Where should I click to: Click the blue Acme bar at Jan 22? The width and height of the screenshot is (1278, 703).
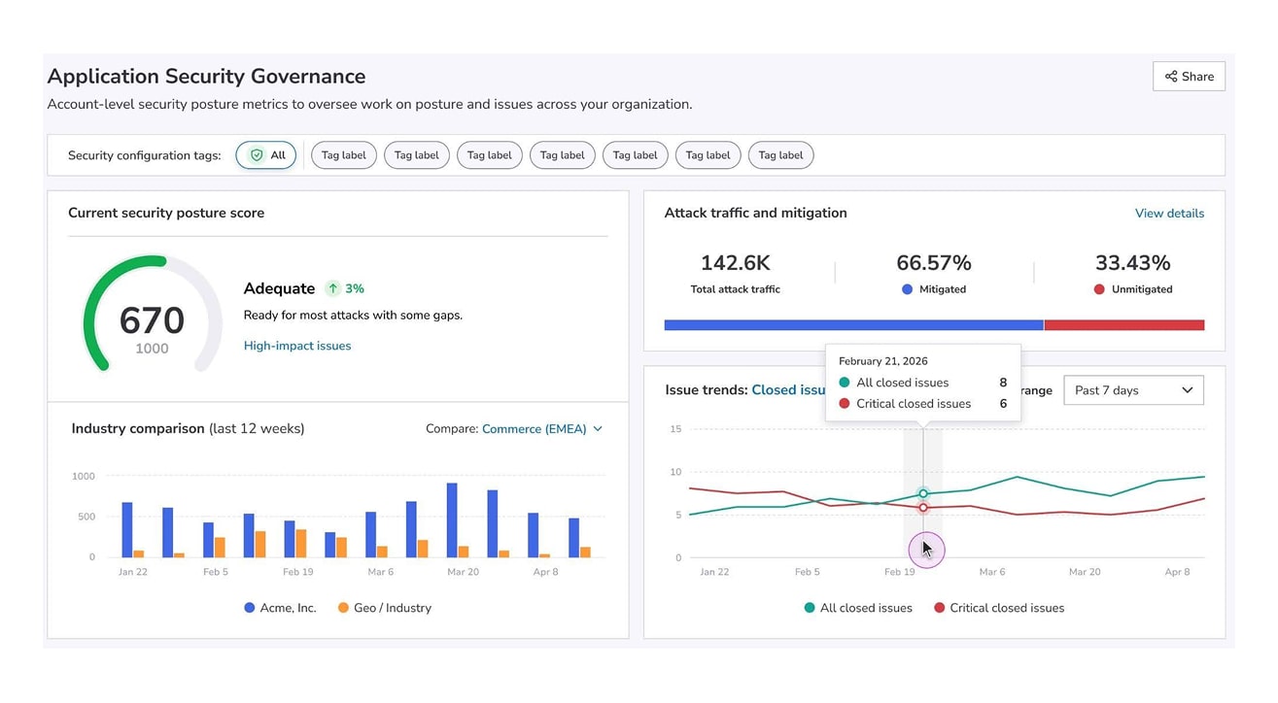(127, 530)
